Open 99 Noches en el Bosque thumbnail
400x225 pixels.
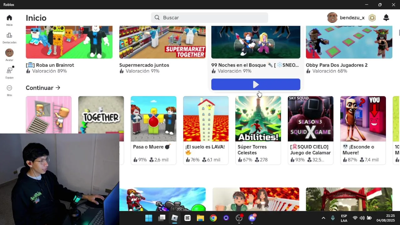coord(256,42)
